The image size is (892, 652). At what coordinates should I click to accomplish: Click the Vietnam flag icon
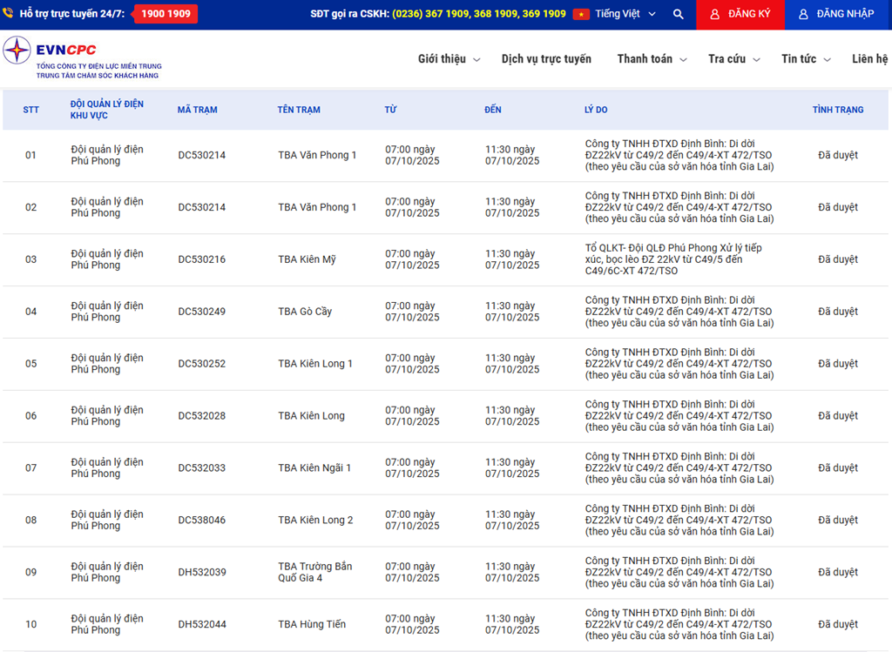tap(581, 15)
